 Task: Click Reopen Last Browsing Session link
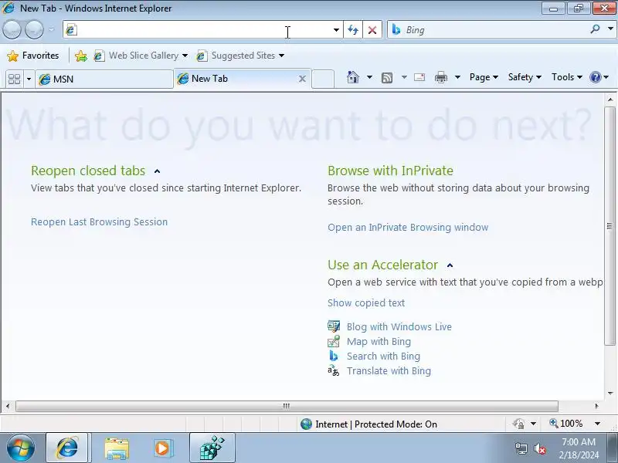[100, 222]
